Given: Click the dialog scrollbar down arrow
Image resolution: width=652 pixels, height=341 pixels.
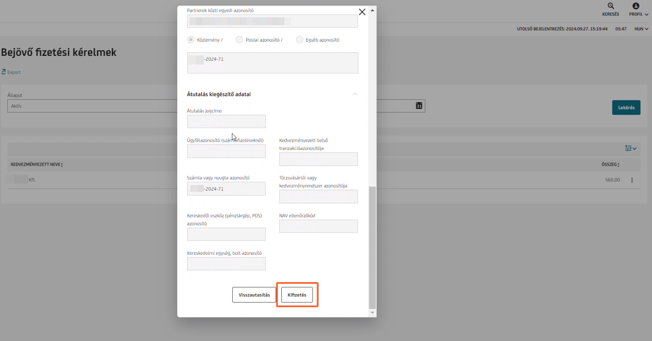Looking at the screenshot, I should click(x=373, y=312).
